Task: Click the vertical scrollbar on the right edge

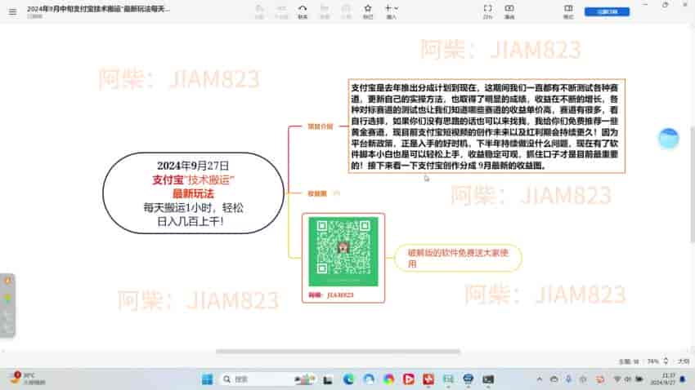Action: coord(693,184)
